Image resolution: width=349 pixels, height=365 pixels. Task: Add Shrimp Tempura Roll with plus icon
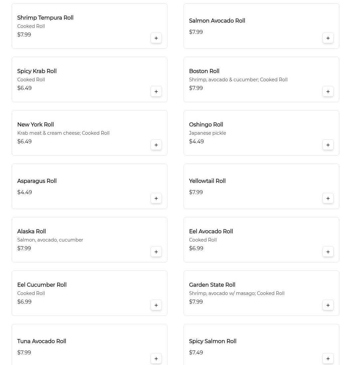[x=156, y=38]
